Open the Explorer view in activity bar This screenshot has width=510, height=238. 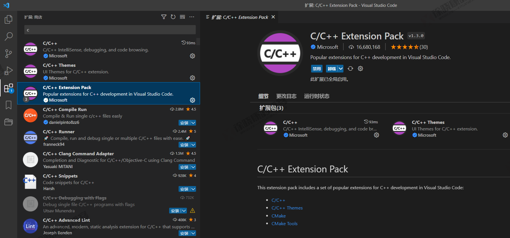[9, 19]
